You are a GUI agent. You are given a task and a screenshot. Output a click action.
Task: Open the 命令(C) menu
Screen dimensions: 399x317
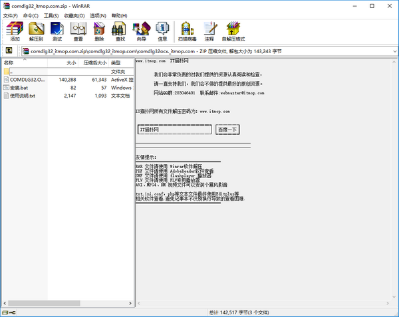click(x=31, y=15)
